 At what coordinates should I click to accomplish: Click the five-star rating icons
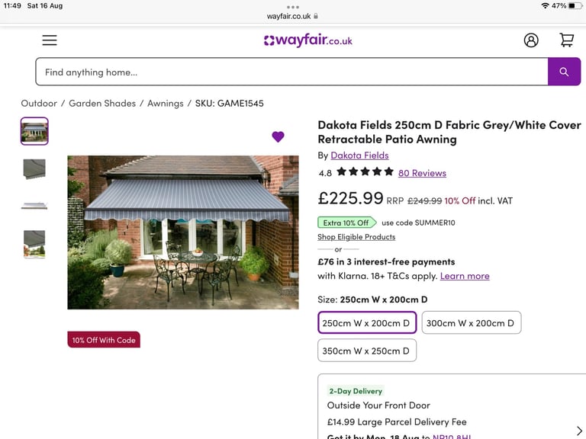click(365, 171)
